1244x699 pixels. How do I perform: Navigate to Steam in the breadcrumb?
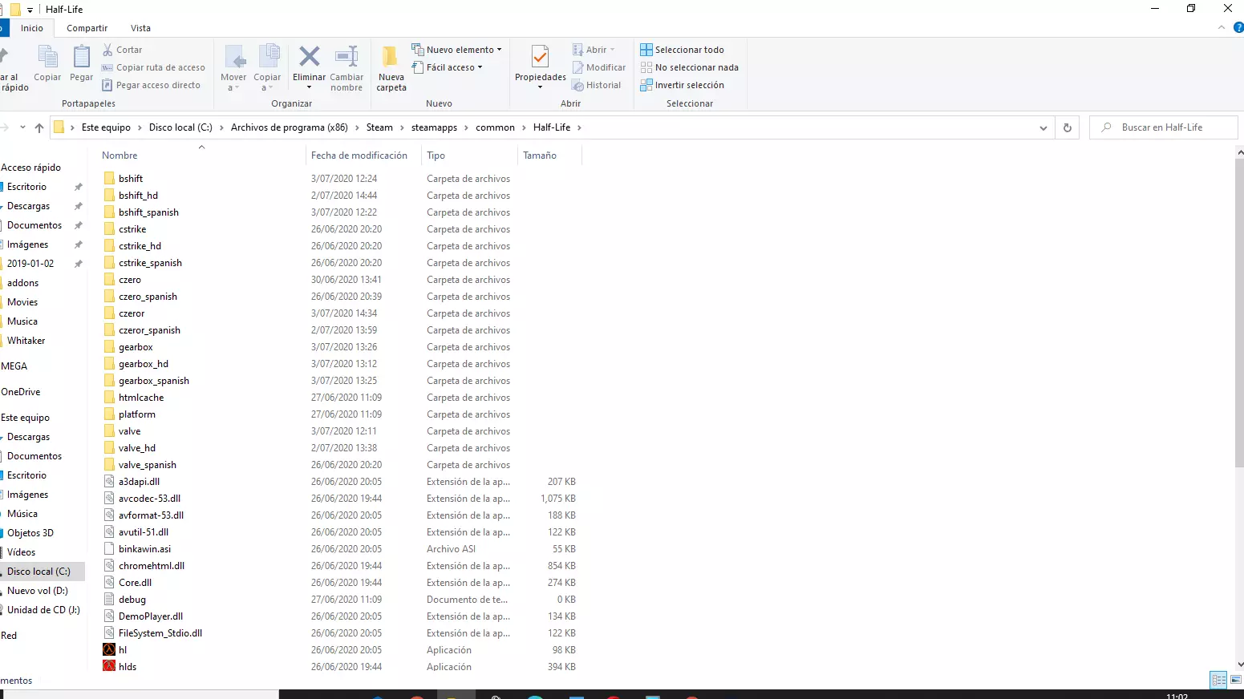[379, 127]
